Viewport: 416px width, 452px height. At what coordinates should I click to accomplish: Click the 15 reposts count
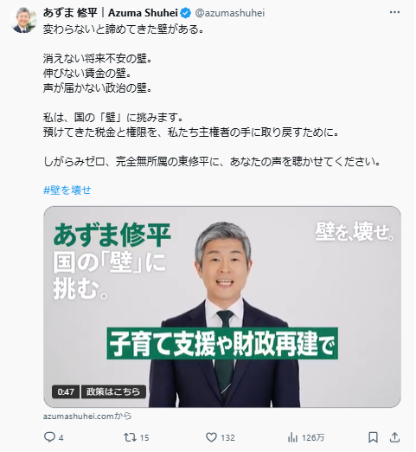click(x=144, y=438)
